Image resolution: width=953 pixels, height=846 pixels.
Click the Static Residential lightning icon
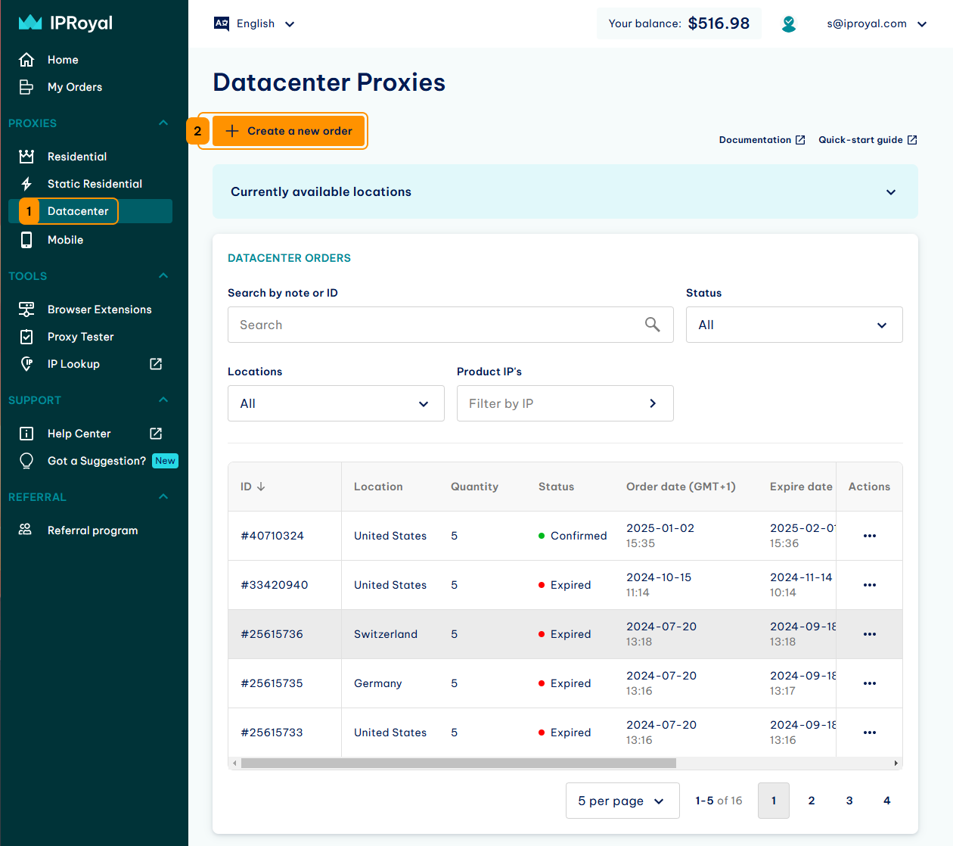tap(26, 184)
